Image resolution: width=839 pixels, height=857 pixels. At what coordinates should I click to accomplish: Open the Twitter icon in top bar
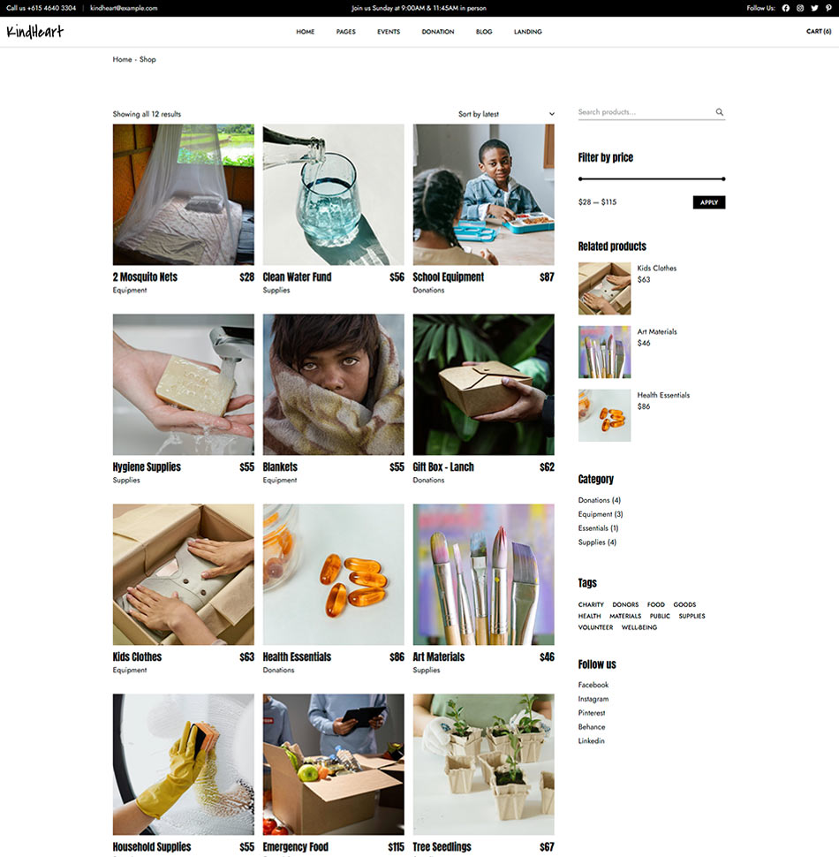[814, 8]
